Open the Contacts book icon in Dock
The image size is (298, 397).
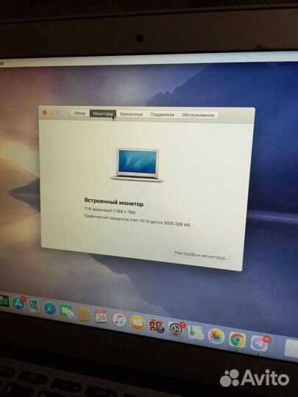click(x=84, y=314)
